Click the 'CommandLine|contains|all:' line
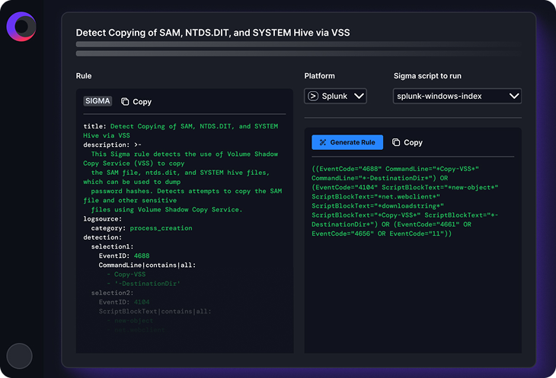The width and height of the screenshot is (556, 378). point(147,265)
